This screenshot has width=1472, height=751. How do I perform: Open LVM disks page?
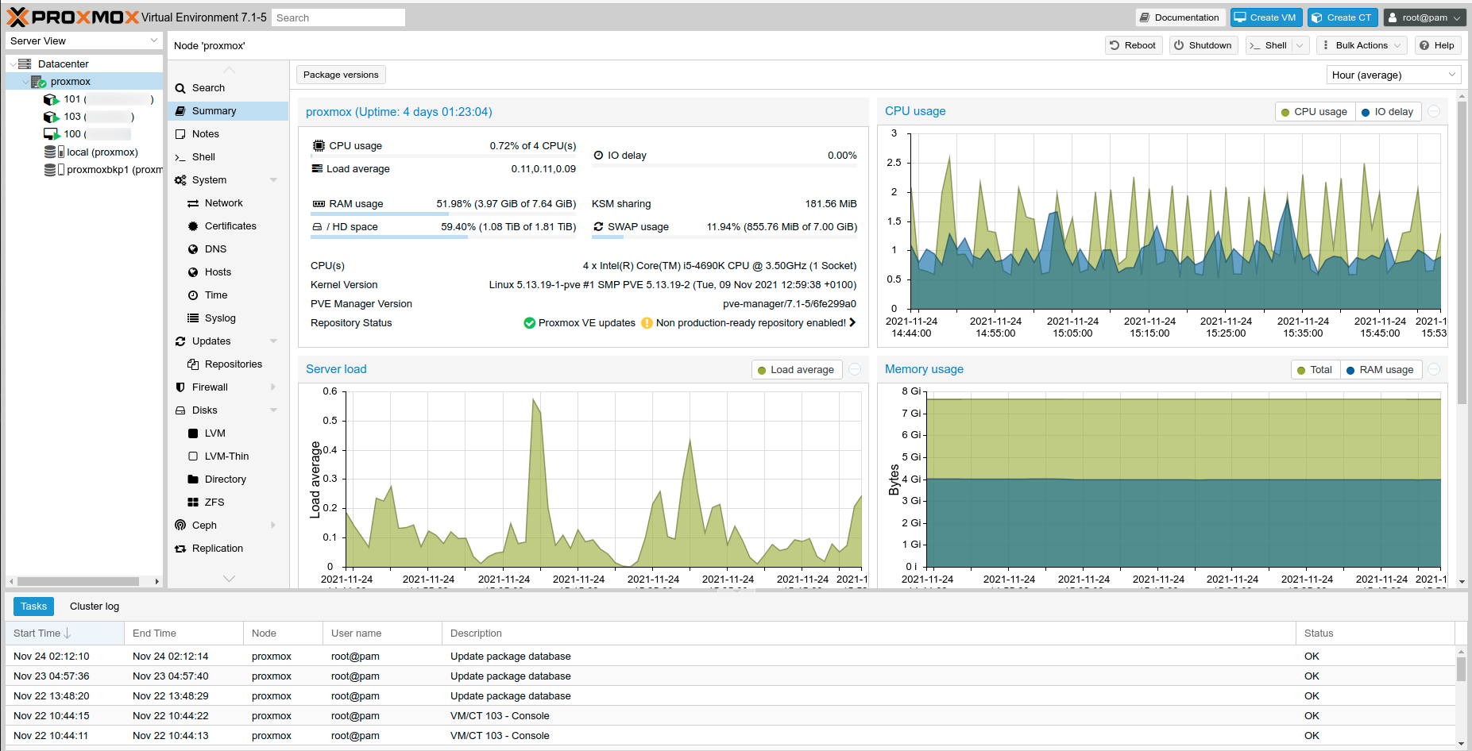pos(229,433)
